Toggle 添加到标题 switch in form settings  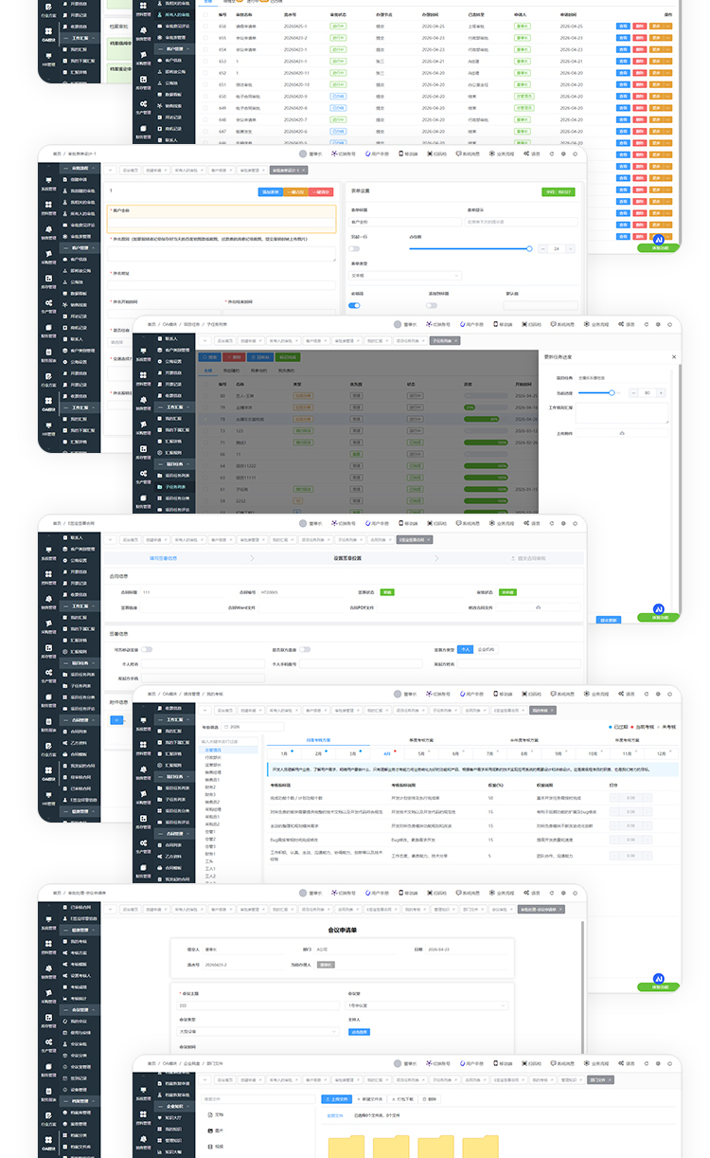432,305
